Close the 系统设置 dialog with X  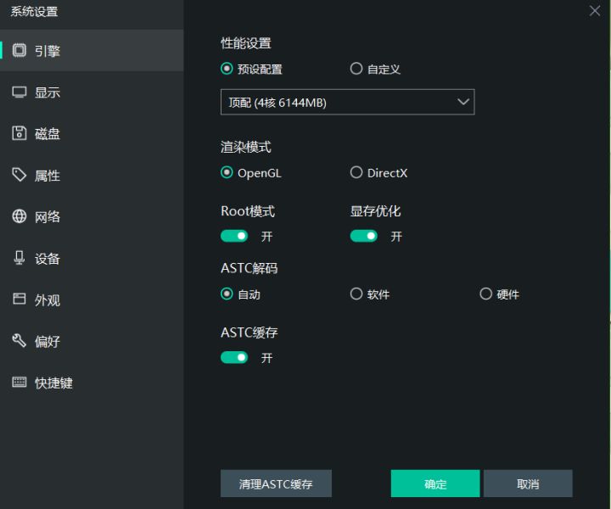[595, 10]
